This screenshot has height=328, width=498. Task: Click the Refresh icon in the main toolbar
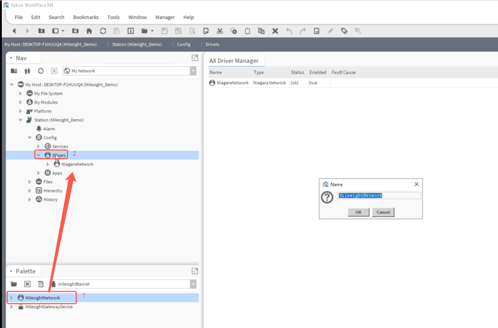pos(103,31)
